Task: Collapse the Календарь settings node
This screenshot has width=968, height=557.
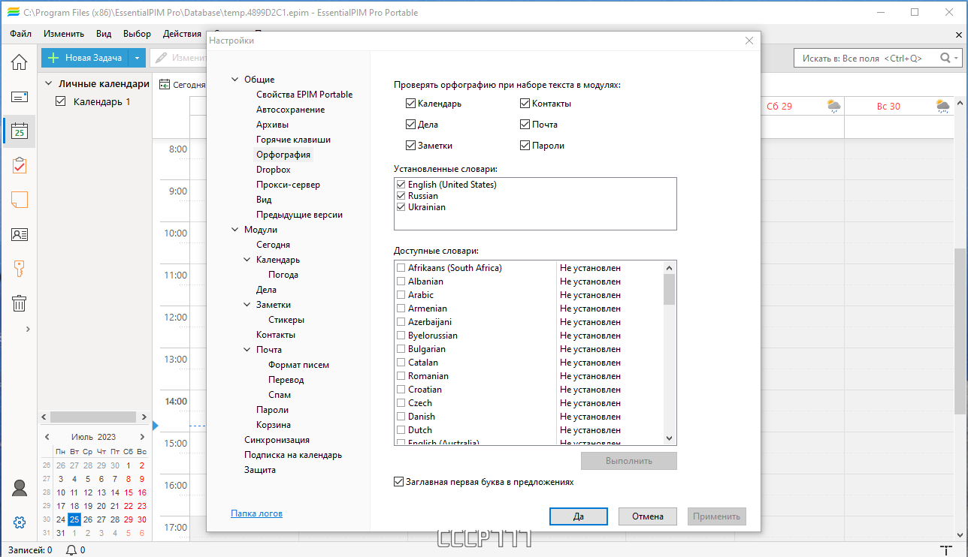Action: pyautogui.click(x=248, y=260)
